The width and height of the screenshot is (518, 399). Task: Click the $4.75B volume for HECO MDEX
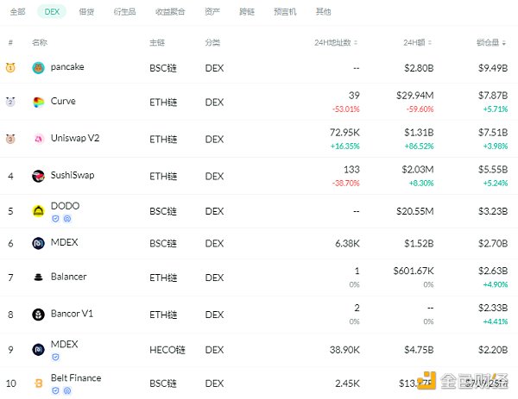(x=419, y=350)
